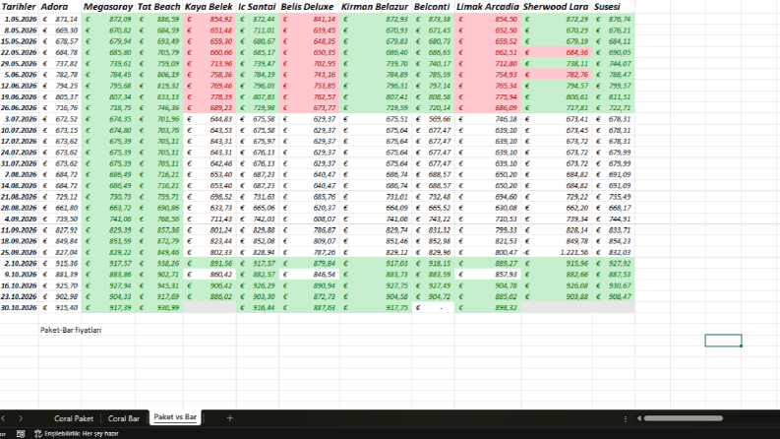The height and width of the screenshot is (439, 780).
Task: Select Belconti dash cell in 30.10.2026 row
Action: [433, 308]
